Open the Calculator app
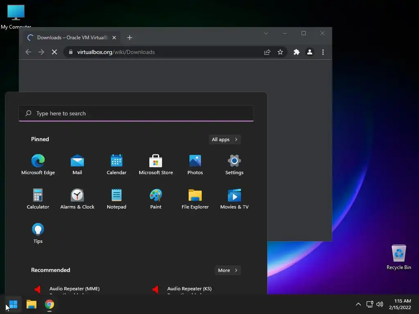The height and width of the screenshot is (314, 419). pos(38,199)
